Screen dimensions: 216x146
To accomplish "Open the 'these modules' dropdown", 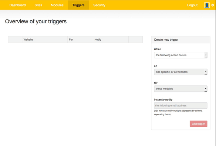I will pyautogui.click(x=180, y=89).
